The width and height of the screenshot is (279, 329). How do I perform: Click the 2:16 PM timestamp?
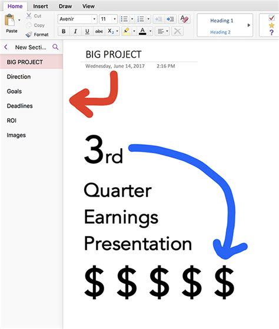(166, 66)
